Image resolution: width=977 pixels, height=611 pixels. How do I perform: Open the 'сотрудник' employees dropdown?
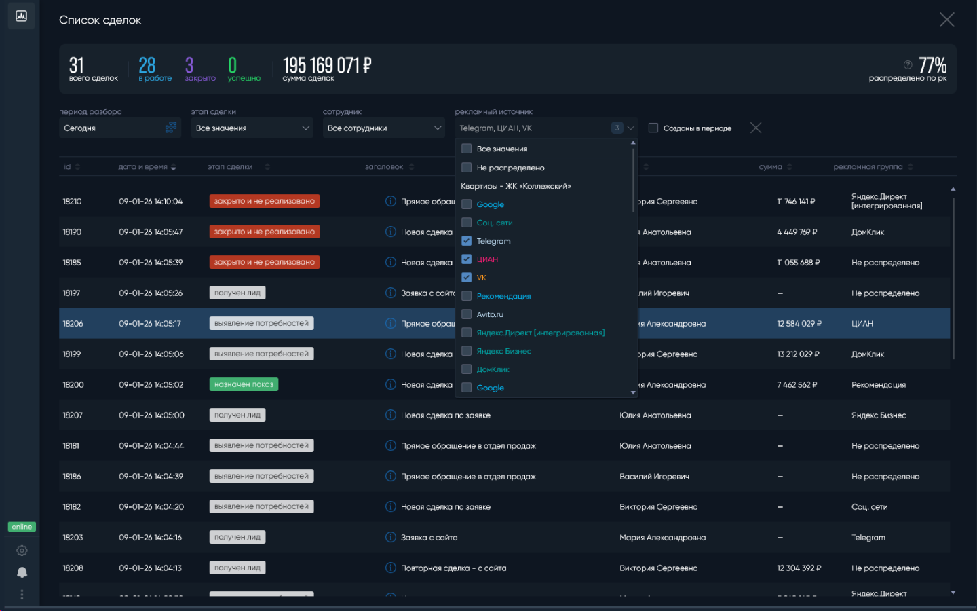(383, 128)
